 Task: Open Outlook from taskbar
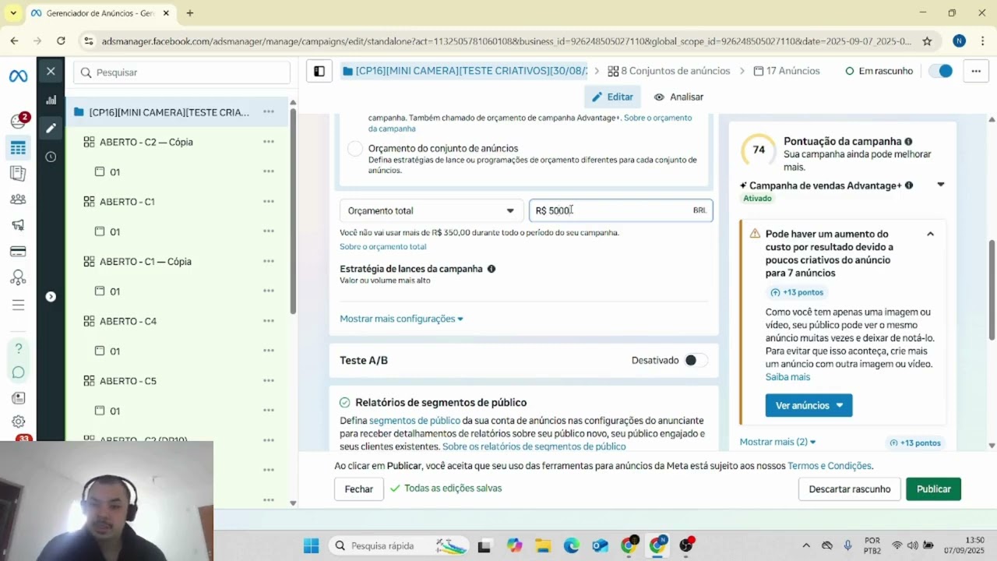[600, 545]
